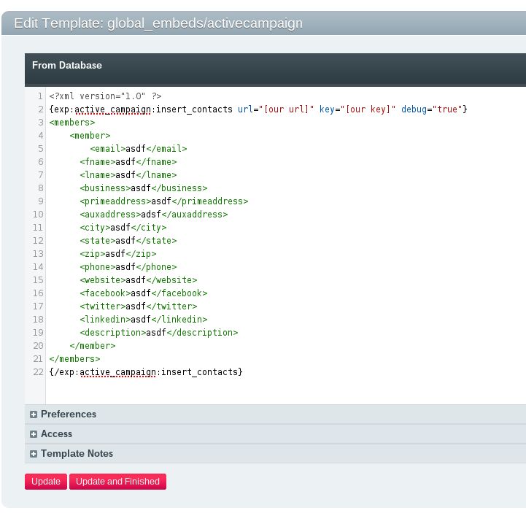Click the description element line
Screen dimensions: 526x513
[x=159, y=333]
